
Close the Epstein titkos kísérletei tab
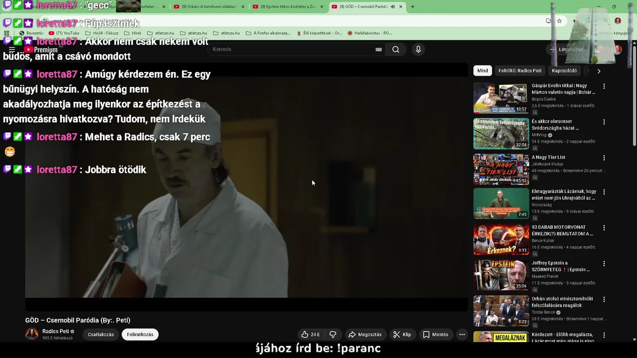(x=321, y=6)
